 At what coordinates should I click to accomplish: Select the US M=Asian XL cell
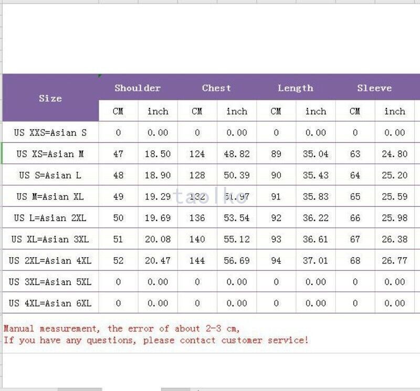(x=50, y=196)
